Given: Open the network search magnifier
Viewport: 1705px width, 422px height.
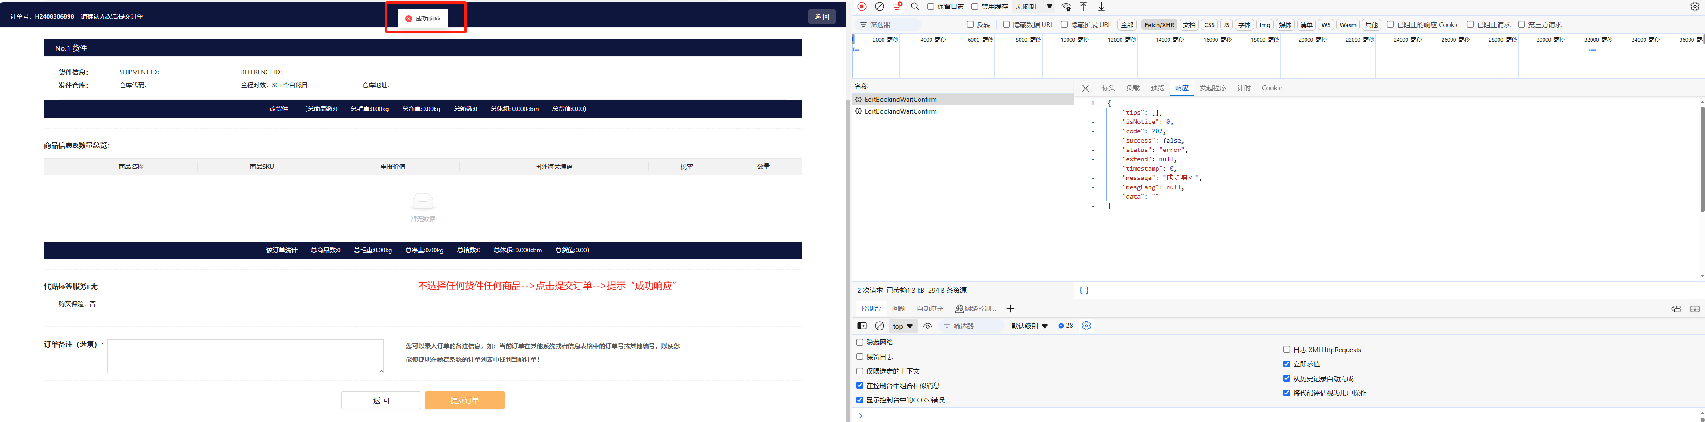Looking at the screenshot, I should pos(915,7).
